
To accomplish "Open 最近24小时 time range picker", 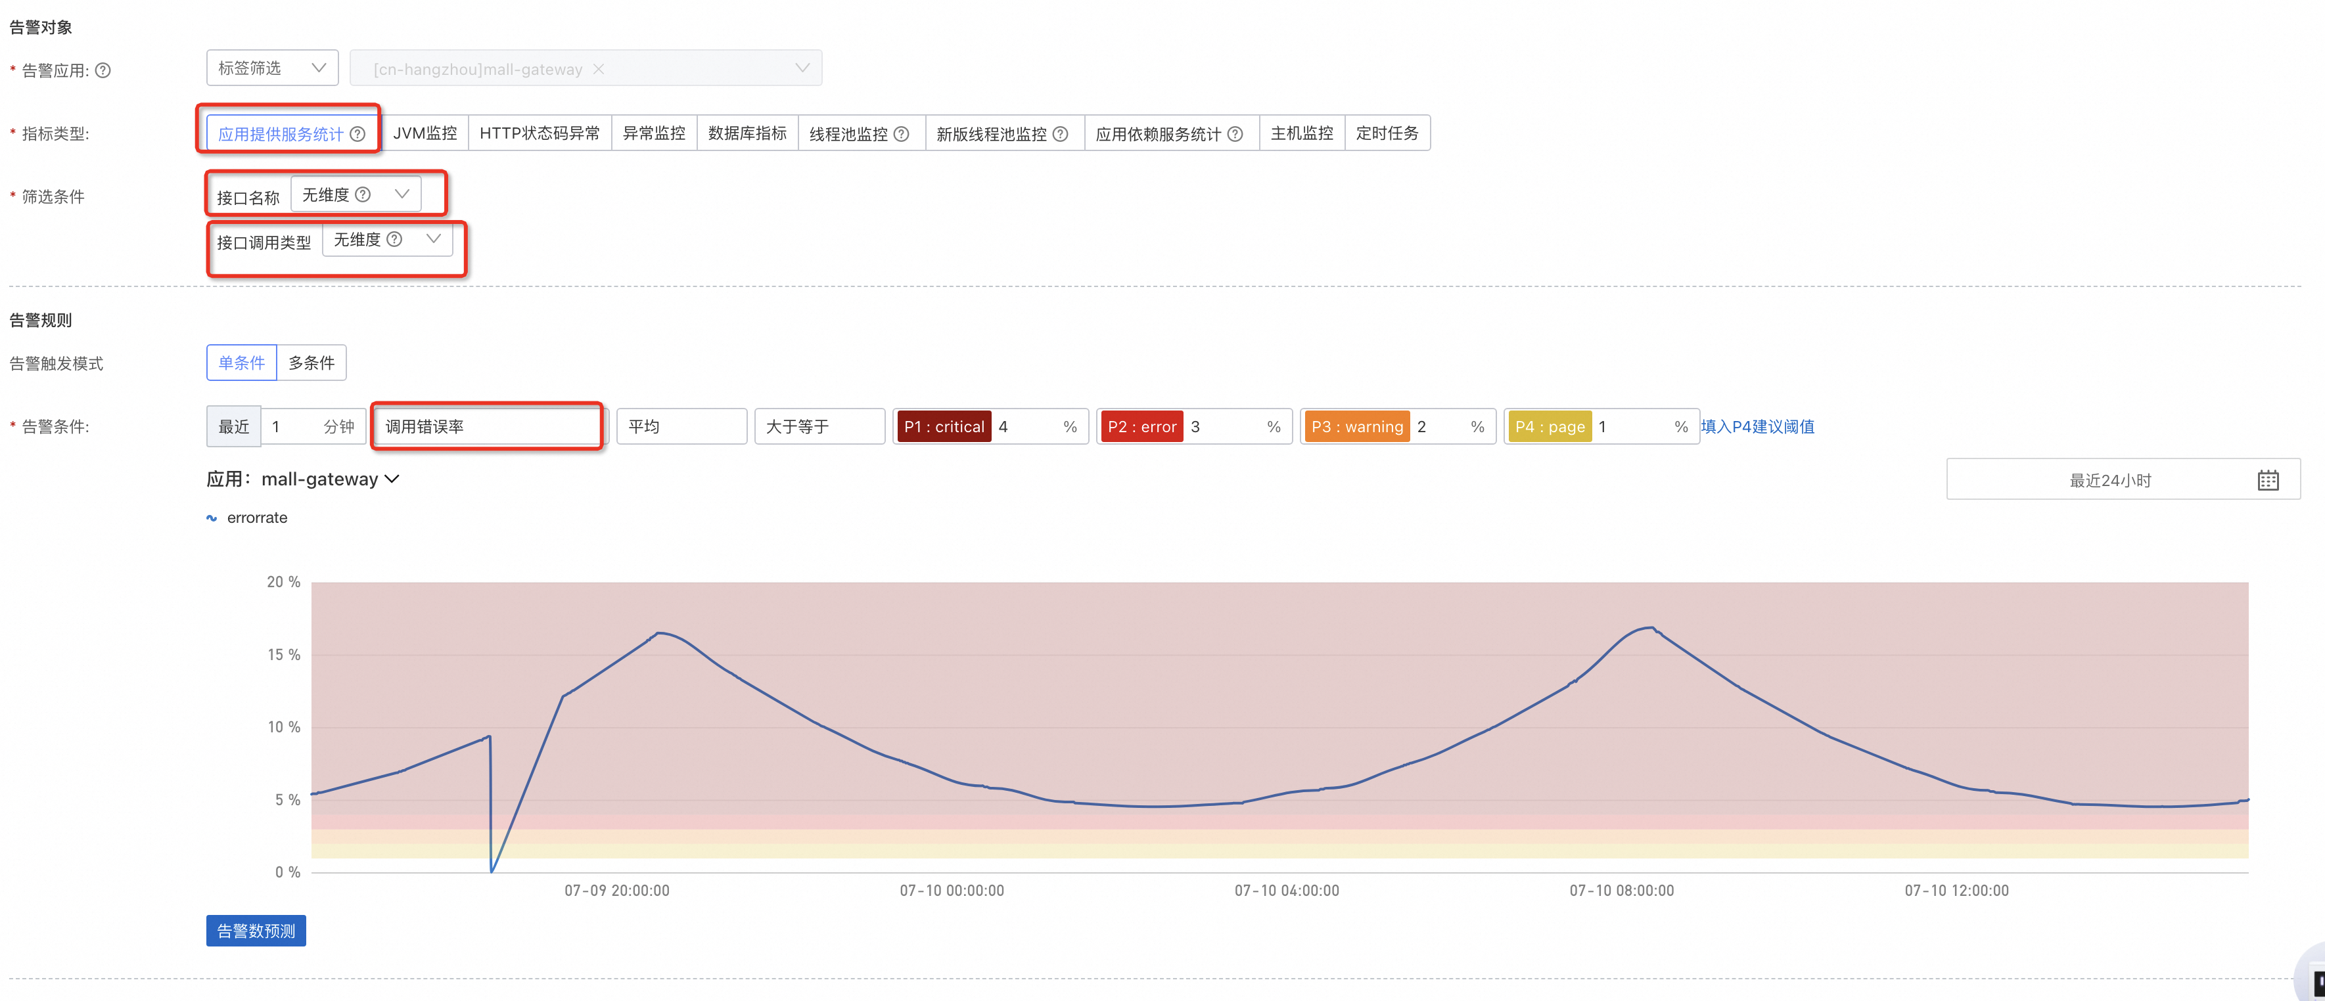I will (2123, 479).
